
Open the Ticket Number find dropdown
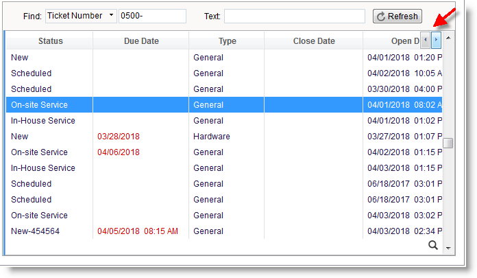81,16
